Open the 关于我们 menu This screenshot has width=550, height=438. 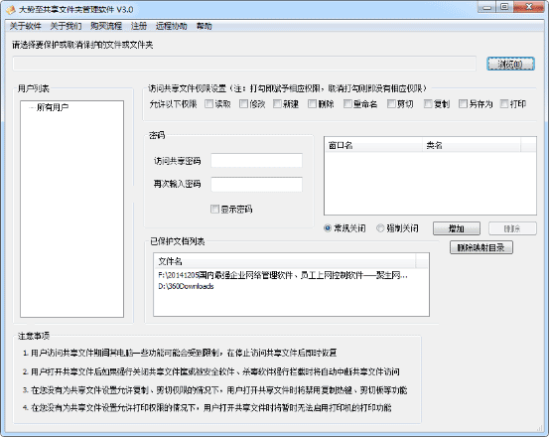[x=66, y=26]
